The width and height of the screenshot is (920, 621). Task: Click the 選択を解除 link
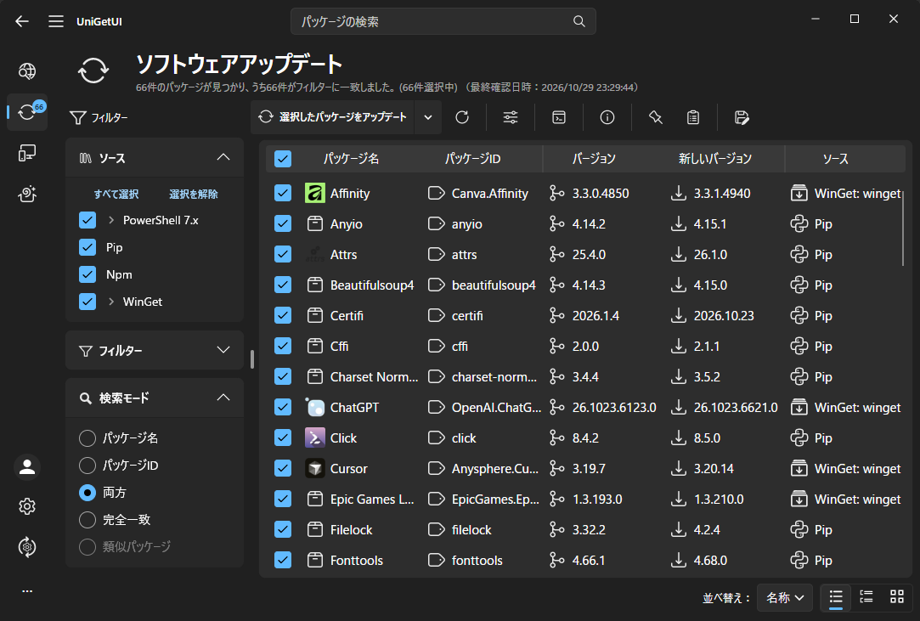click(x=194, y=195)
